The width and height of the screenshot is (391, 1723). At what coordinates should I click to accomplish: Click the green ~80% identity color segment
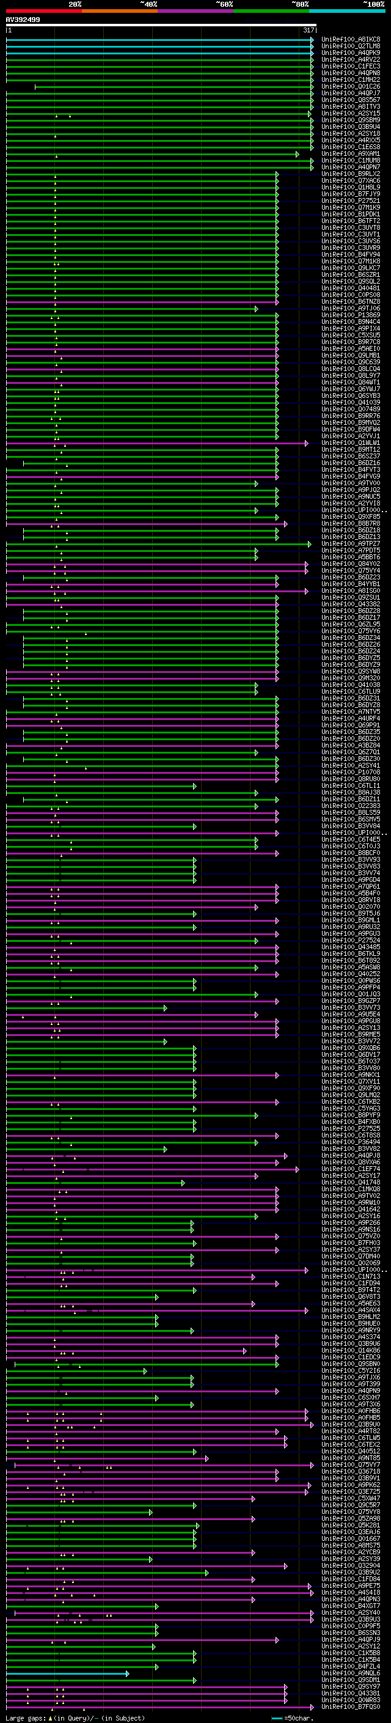point(271,11)
